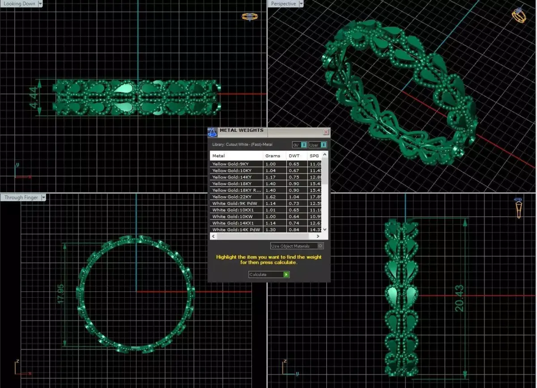Open the Looking Down viewport dropdown
537x388 pixels.
[x=40, y=4]
